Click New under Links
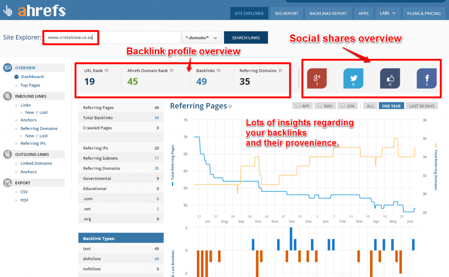449x277 pixels. pos(29,112)
